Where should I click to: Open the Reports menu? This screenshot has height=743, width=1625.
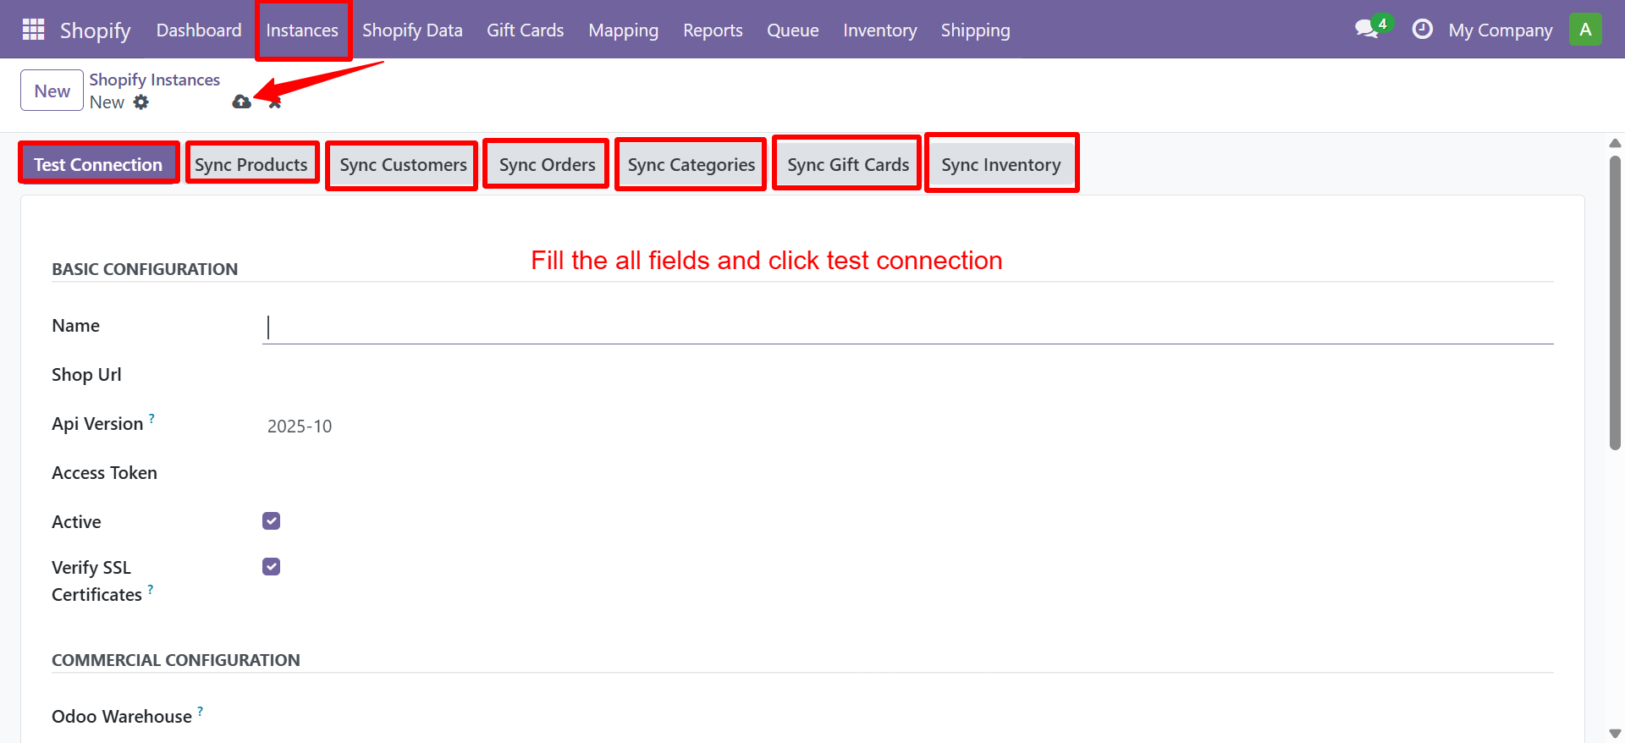(713, 30)
